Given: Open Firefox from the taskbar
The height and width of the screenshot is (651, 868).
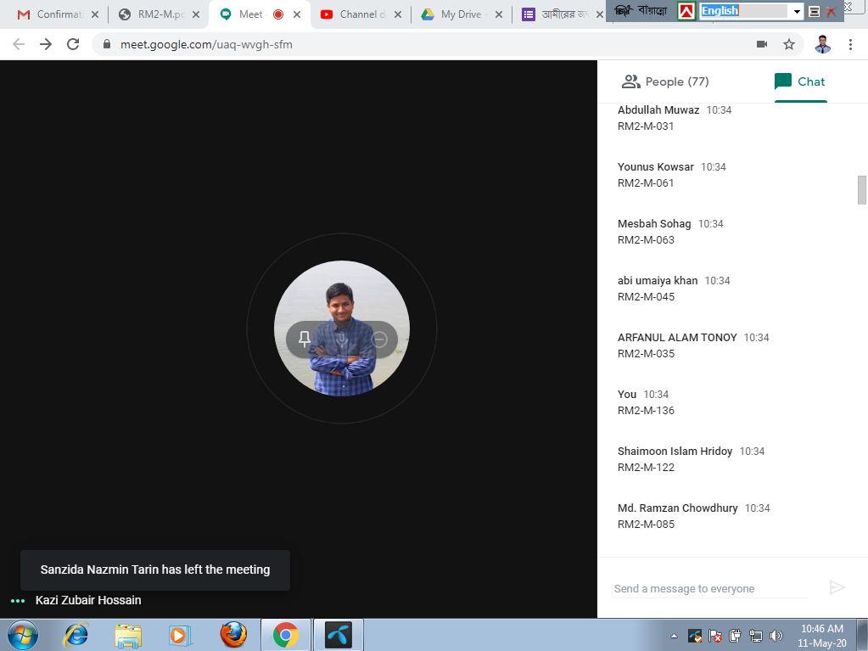Looking at the screenshot, I should pos(233,635).
